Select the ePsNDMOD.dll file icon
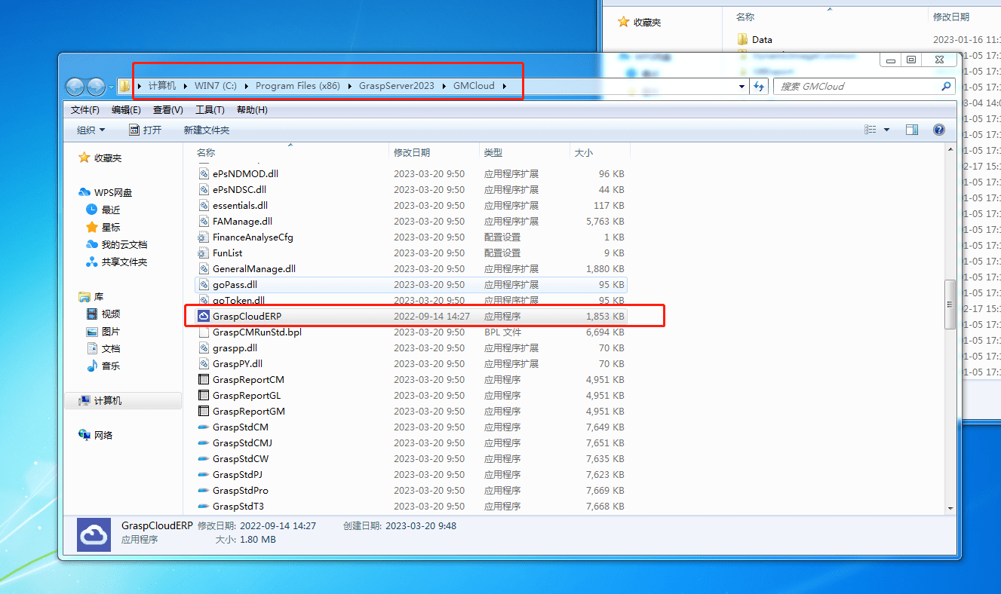This screenshot has height=594, width=1001. pyautogui.click(x=204, y=173)
